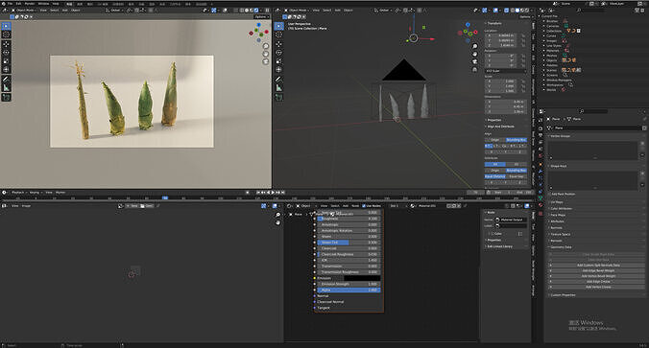Open the Playback menu in the timeline
The height and width of the screenshot is (348, 649).
coord(18,192)
